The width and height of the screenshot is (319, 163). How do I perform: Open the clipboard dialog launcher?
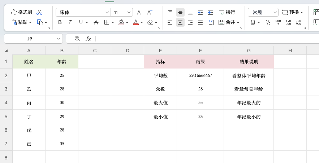click(49, 28)
